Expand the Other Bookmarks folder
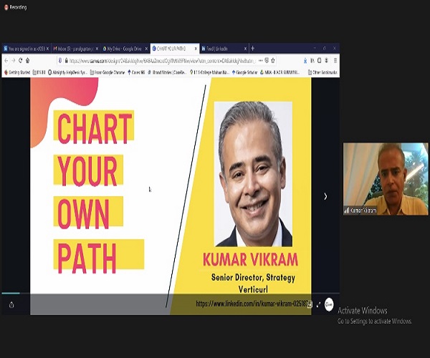The width and height of the screenshot is (430, 358). 322,72
